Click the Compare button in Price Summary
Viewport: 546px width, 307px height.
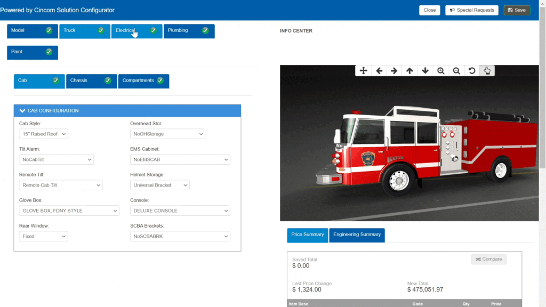(x=488, y=259)
